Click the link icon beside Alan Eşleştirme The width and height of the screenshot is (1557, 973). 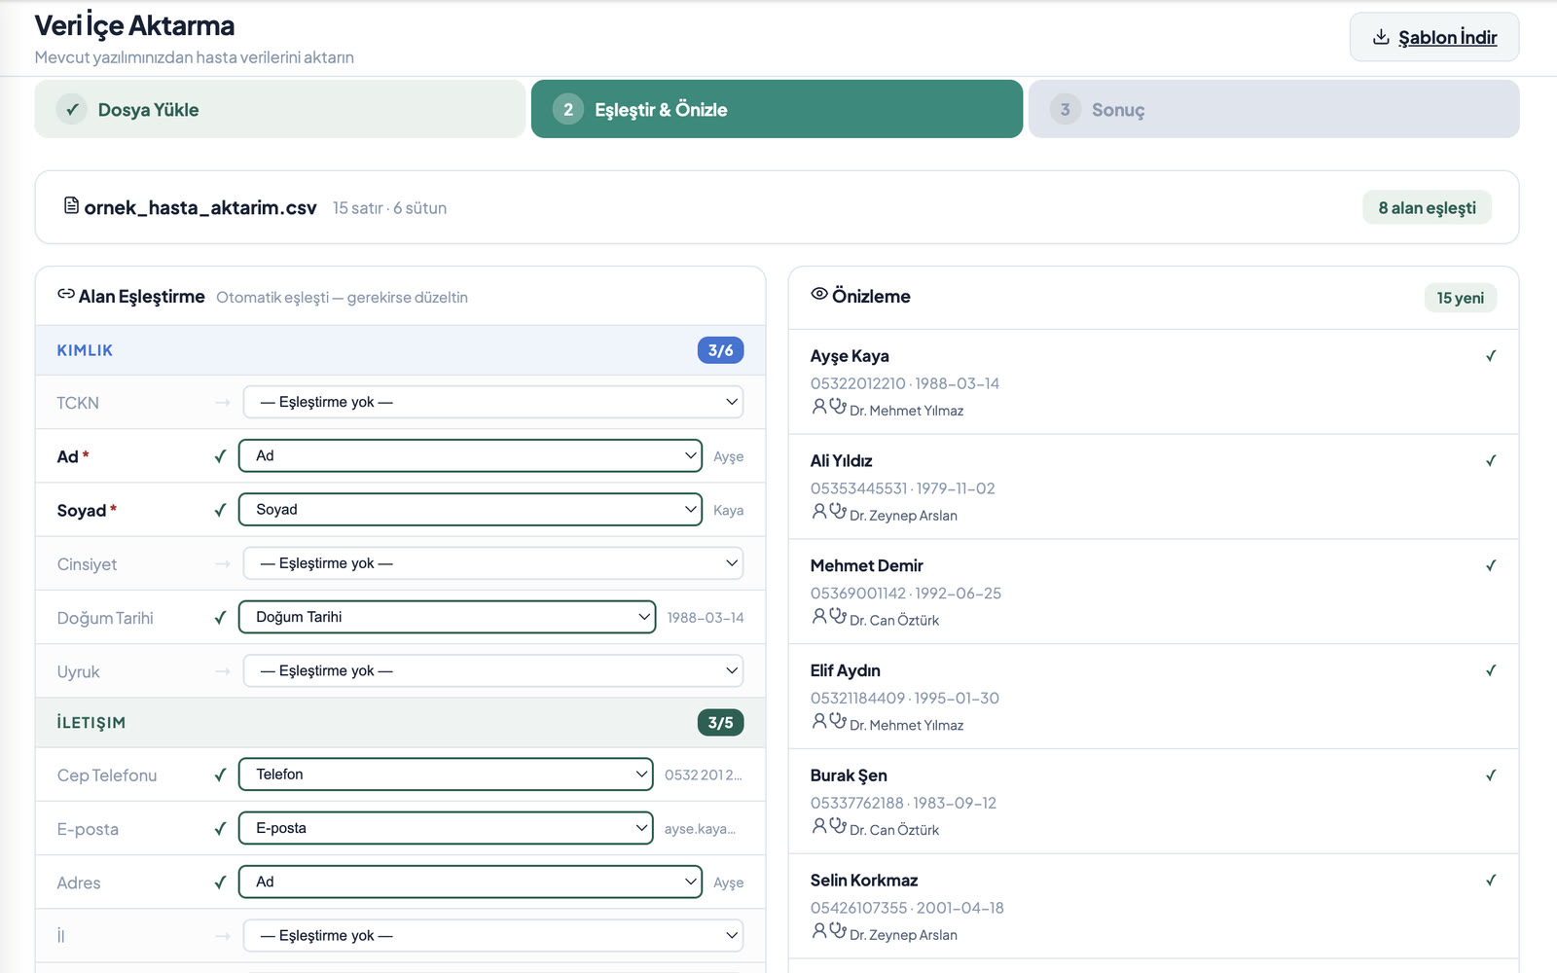[66, 294]
